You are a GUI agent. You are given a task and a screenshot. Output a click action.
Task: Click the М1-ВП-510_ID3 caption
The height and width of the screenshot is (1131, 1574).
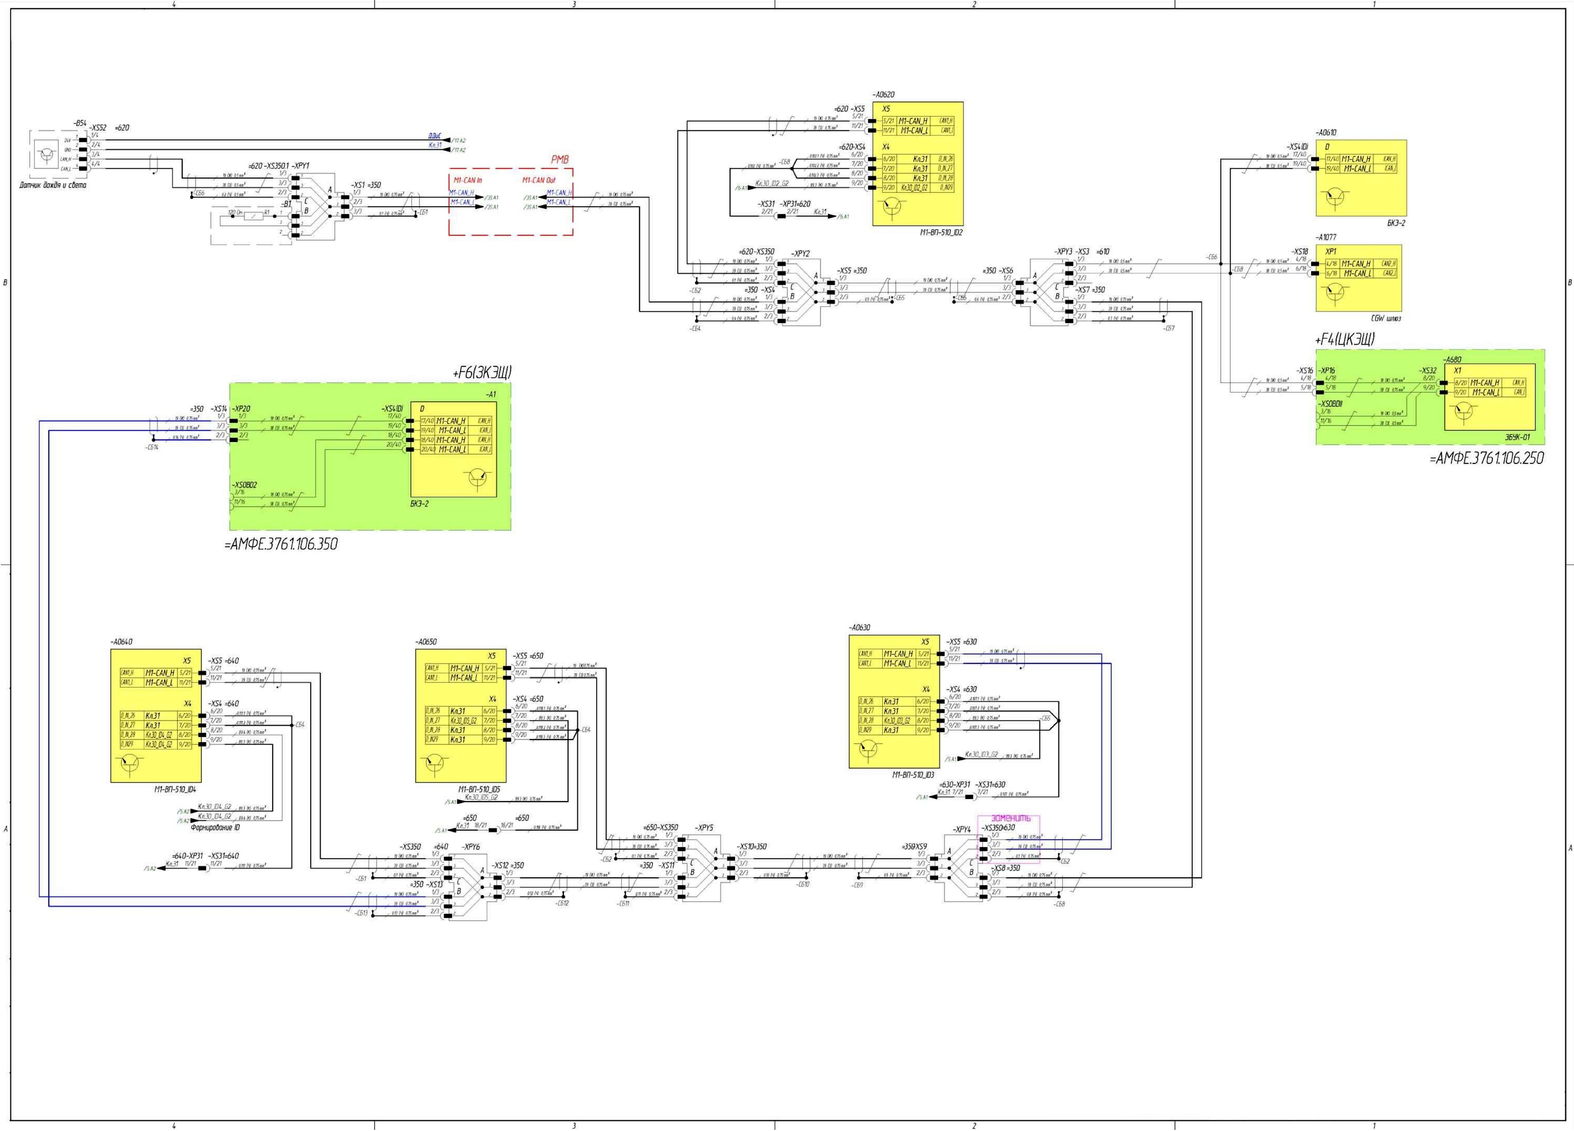[x=913, y=775]
